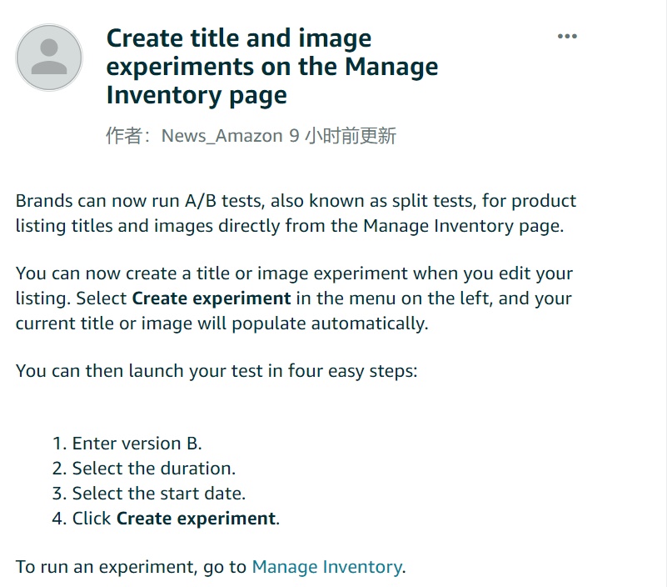Click the News_Amazon author name
This screenshot has height=587, width=667.
[222, 136]
